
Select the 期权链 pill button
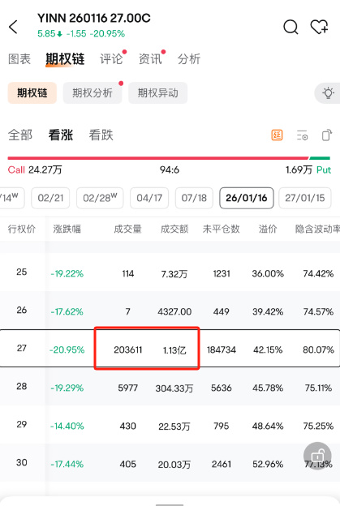[x=32, y=93]
